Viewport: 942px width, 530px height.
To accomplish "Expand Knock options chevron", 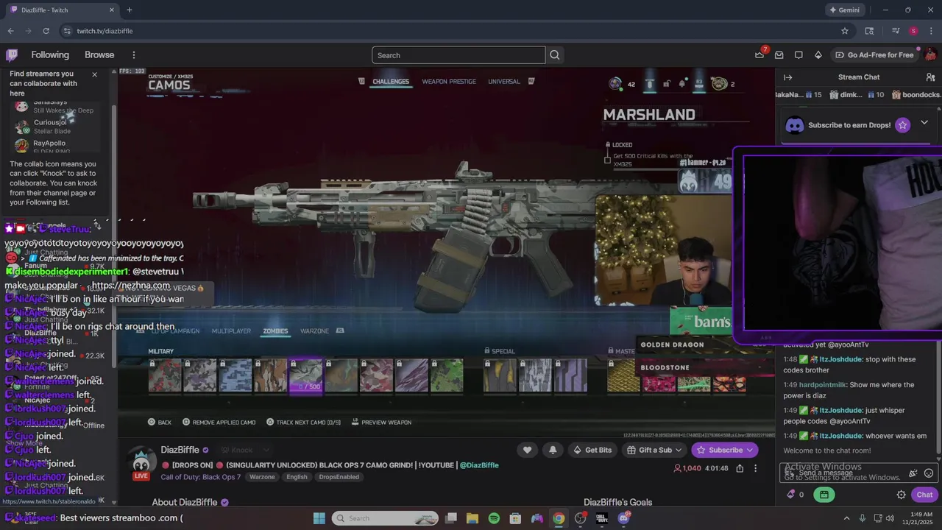I will point(266,450).
